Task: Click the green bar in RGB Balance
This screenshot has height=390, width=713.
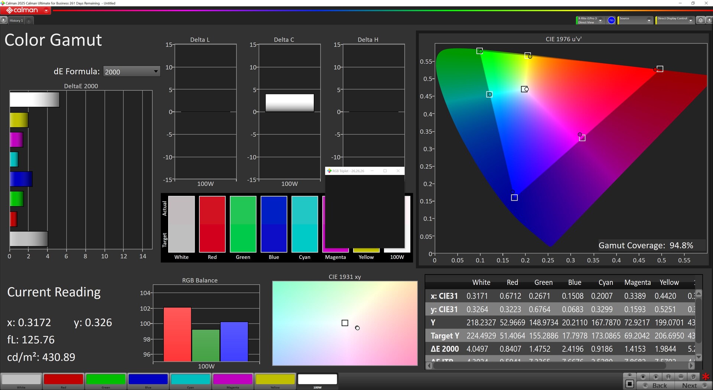Action: click(206, 345)
